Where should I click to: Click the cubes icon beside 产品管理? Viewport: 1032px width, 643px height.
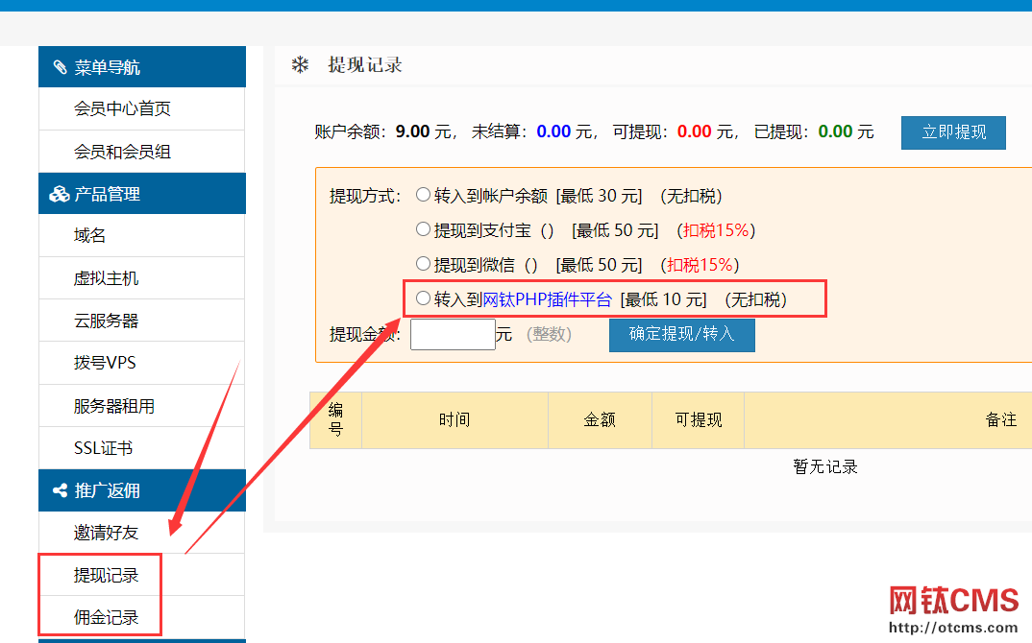(59, 194)
